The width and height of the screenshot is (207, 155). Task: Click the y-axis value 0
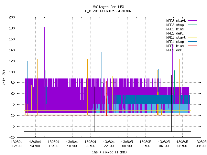14,127
